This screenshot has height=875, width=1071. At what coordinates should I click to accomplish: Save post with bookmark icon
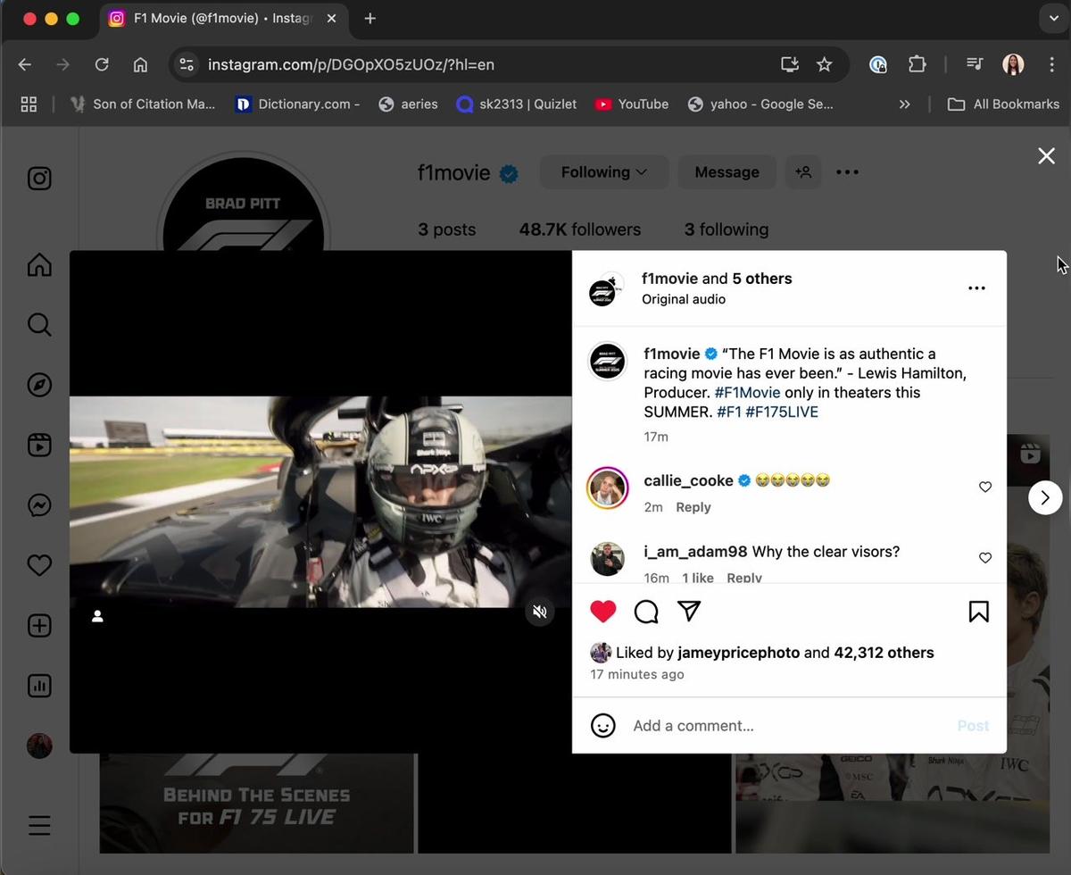[x=978, y=612]
